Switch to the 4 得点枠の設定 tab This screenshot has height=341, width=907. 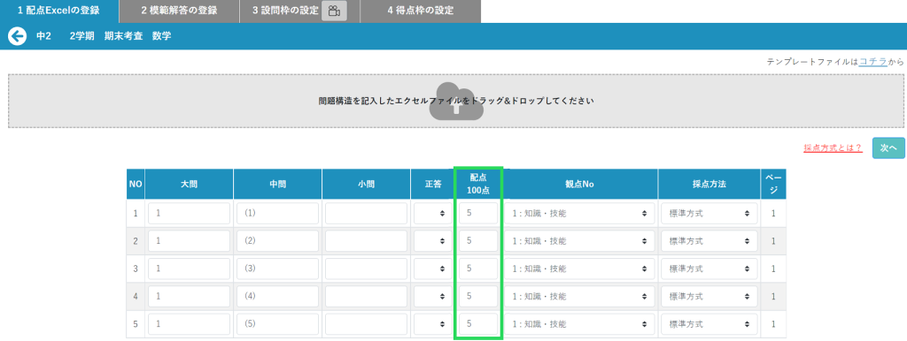421,11
